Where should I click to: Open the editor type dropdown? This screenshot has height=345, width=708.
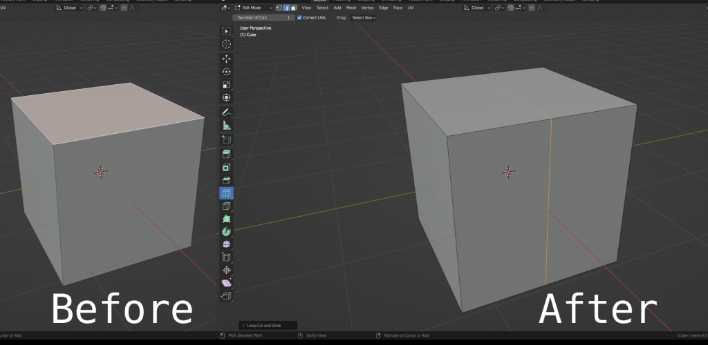[x=226, y=8]
